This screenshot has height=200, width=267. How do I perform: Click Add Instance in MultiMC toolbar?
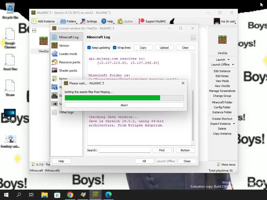(43, 21)
